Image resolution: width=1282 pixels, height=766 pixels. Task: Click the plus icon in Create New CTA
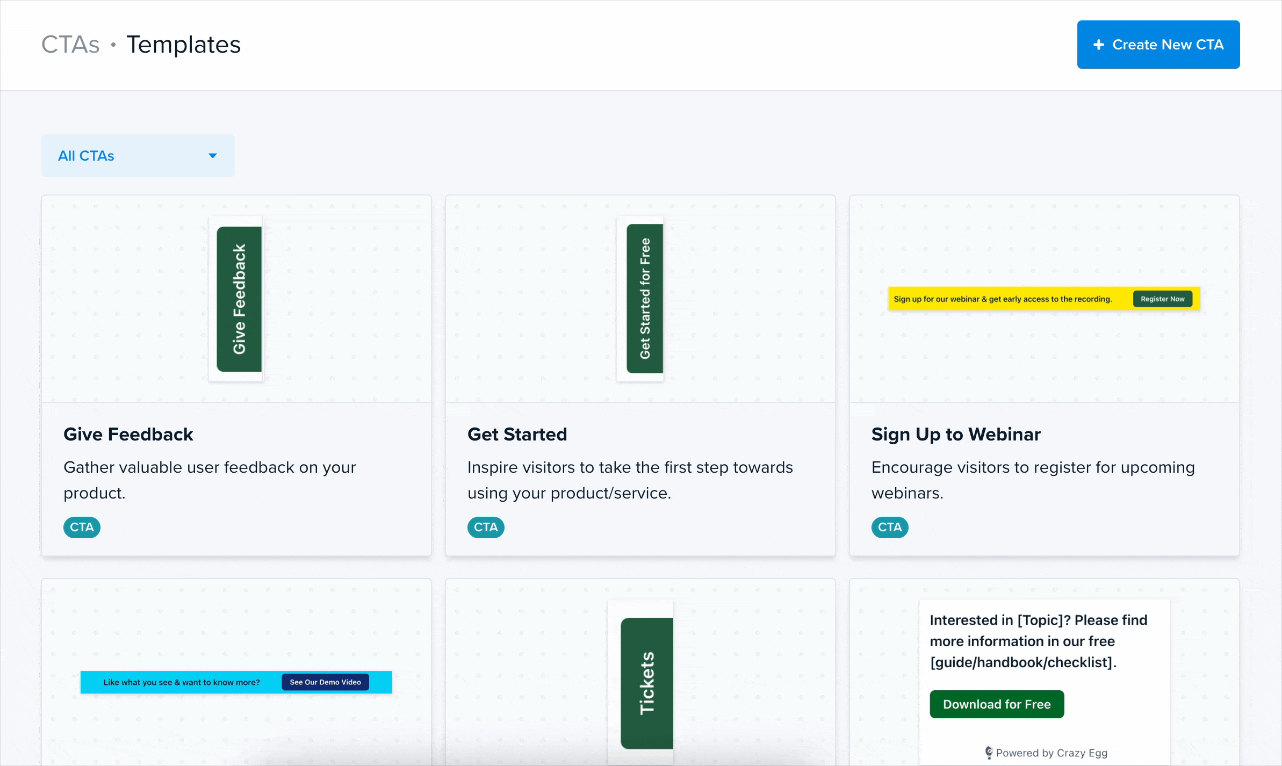pos(1099,45)
